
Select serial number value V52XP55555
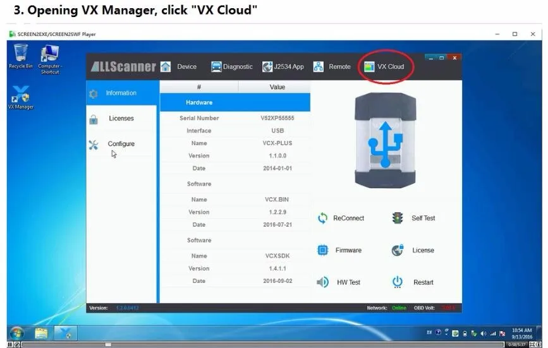[277, 118]
